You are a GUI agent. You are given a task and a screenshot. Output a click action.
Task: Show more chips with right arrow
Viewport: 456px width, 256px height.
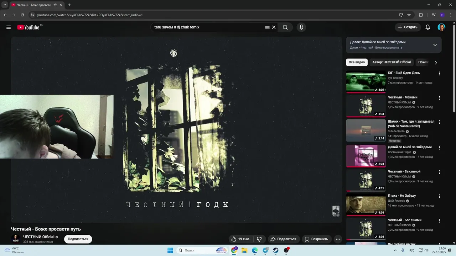(x=435, y=63)
